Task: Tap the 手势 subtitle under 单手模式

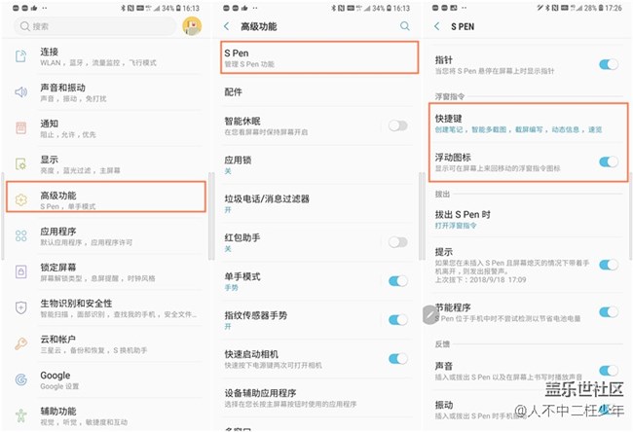Action: 231,288
